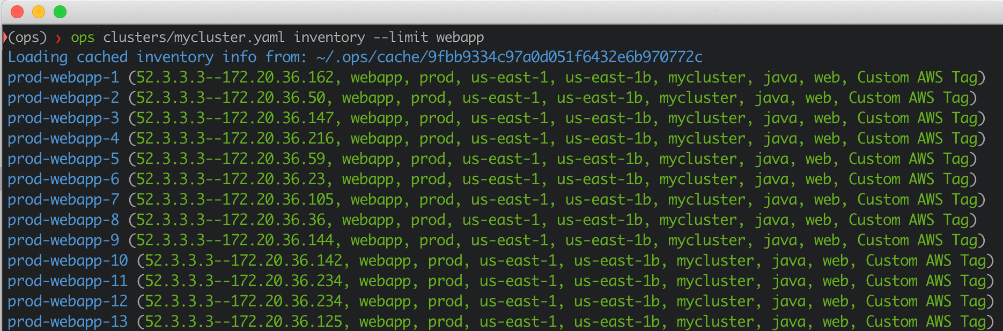1003x331 pixels.
Task: Select the prod-webapp-13 hostname
Action: coord(68,322)
